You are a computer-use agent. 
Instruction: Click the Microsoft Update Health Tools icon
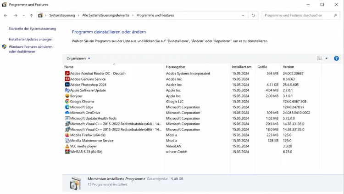click(x=67, y=118)
